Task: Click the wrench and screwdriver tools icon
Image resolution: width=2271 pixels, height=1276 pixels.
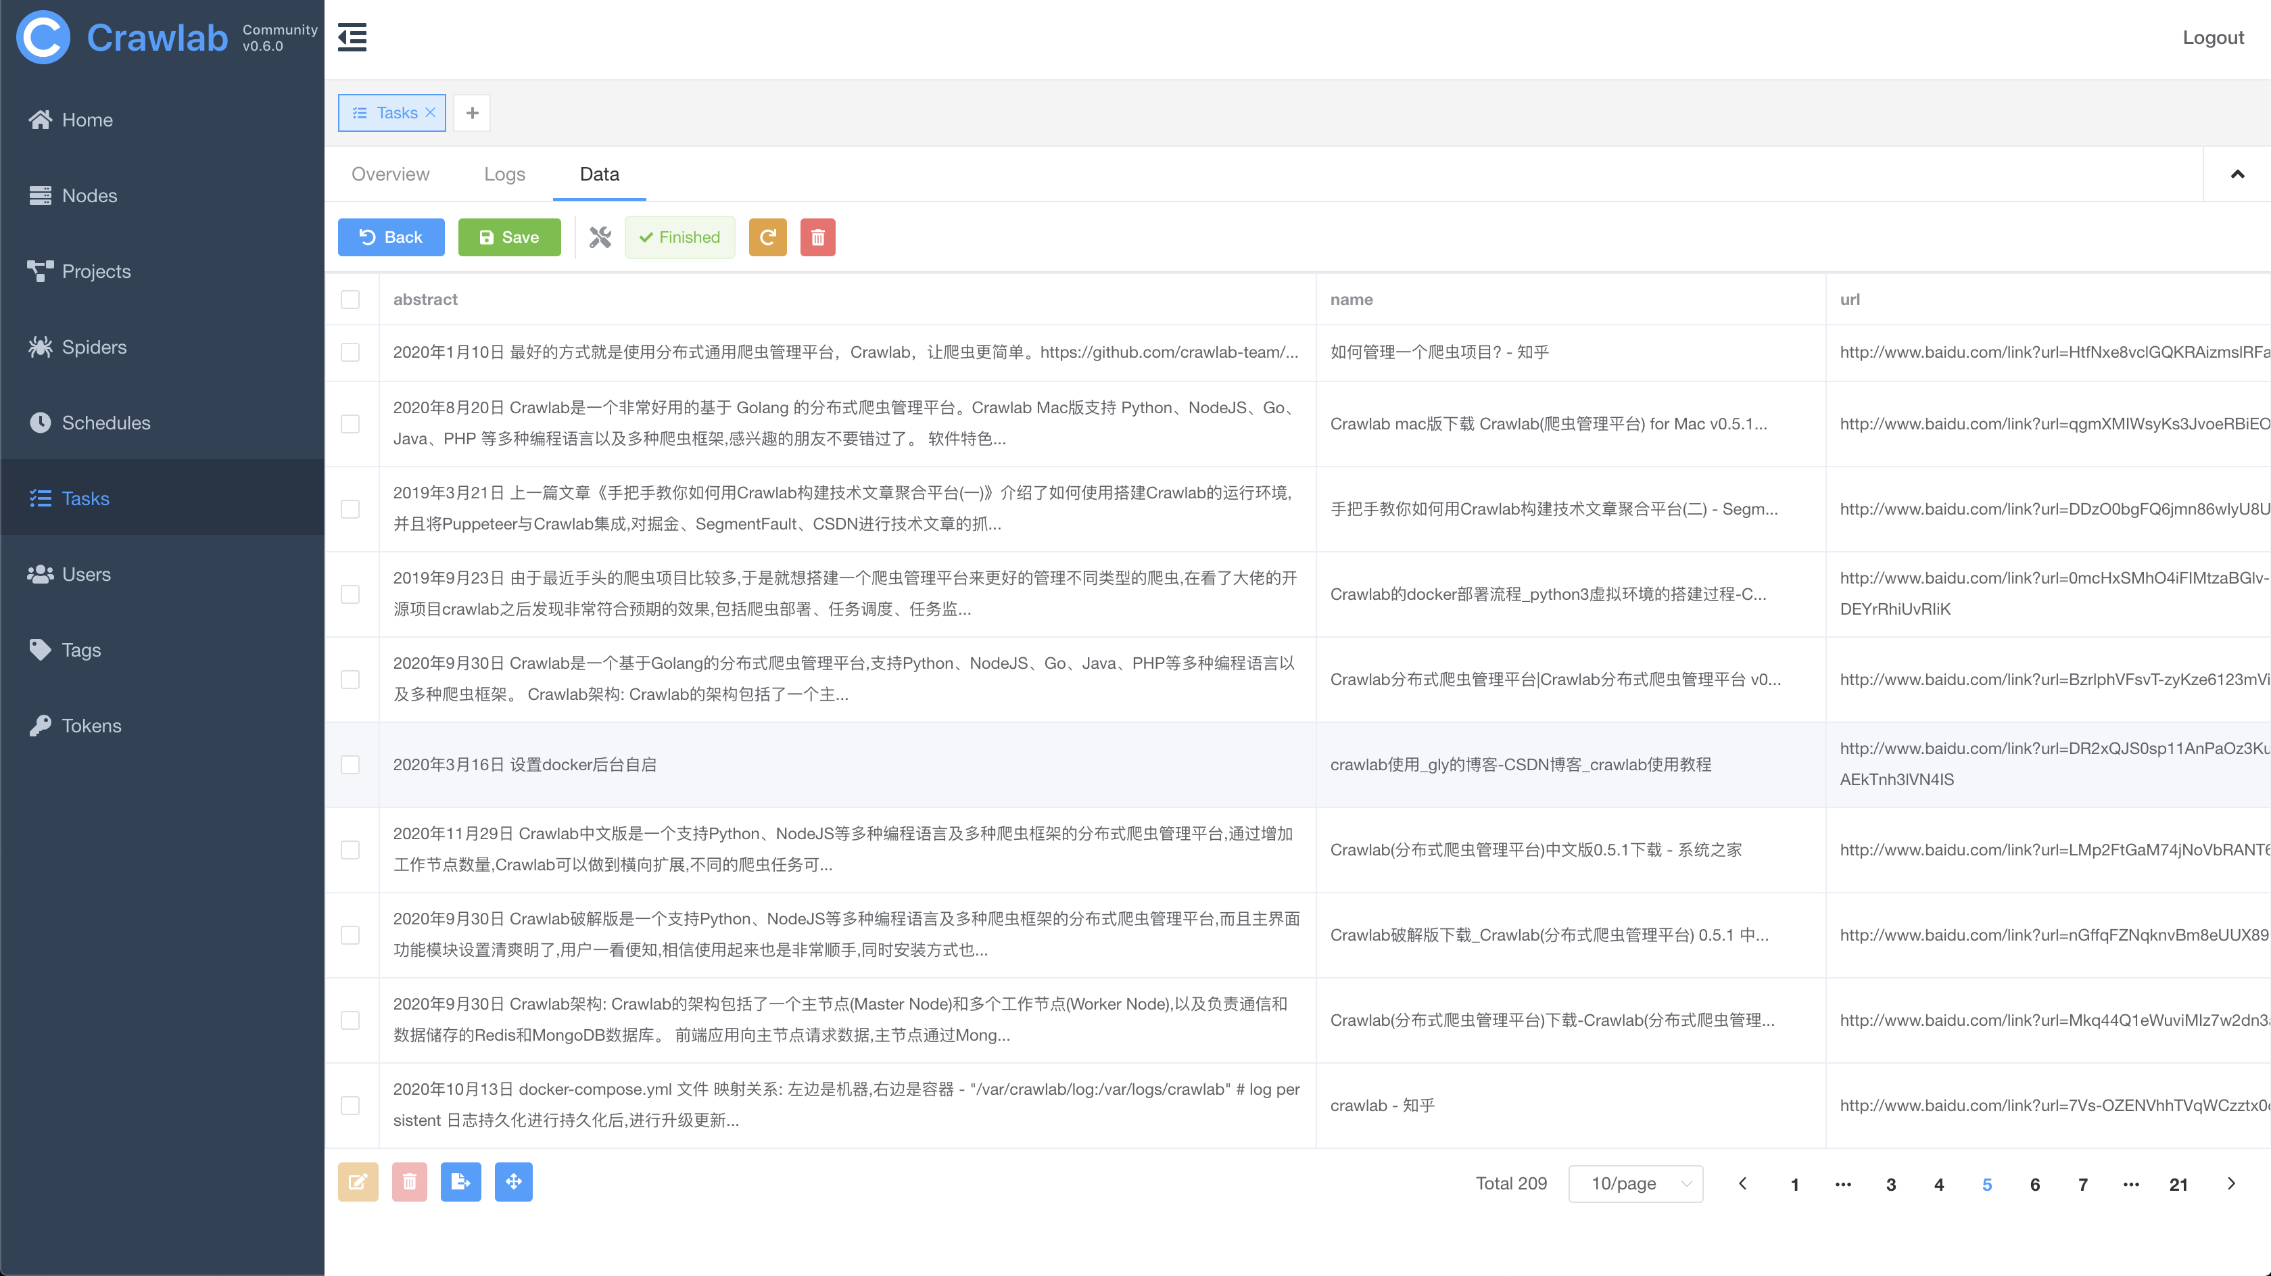Action: click(x=600, y=237)
